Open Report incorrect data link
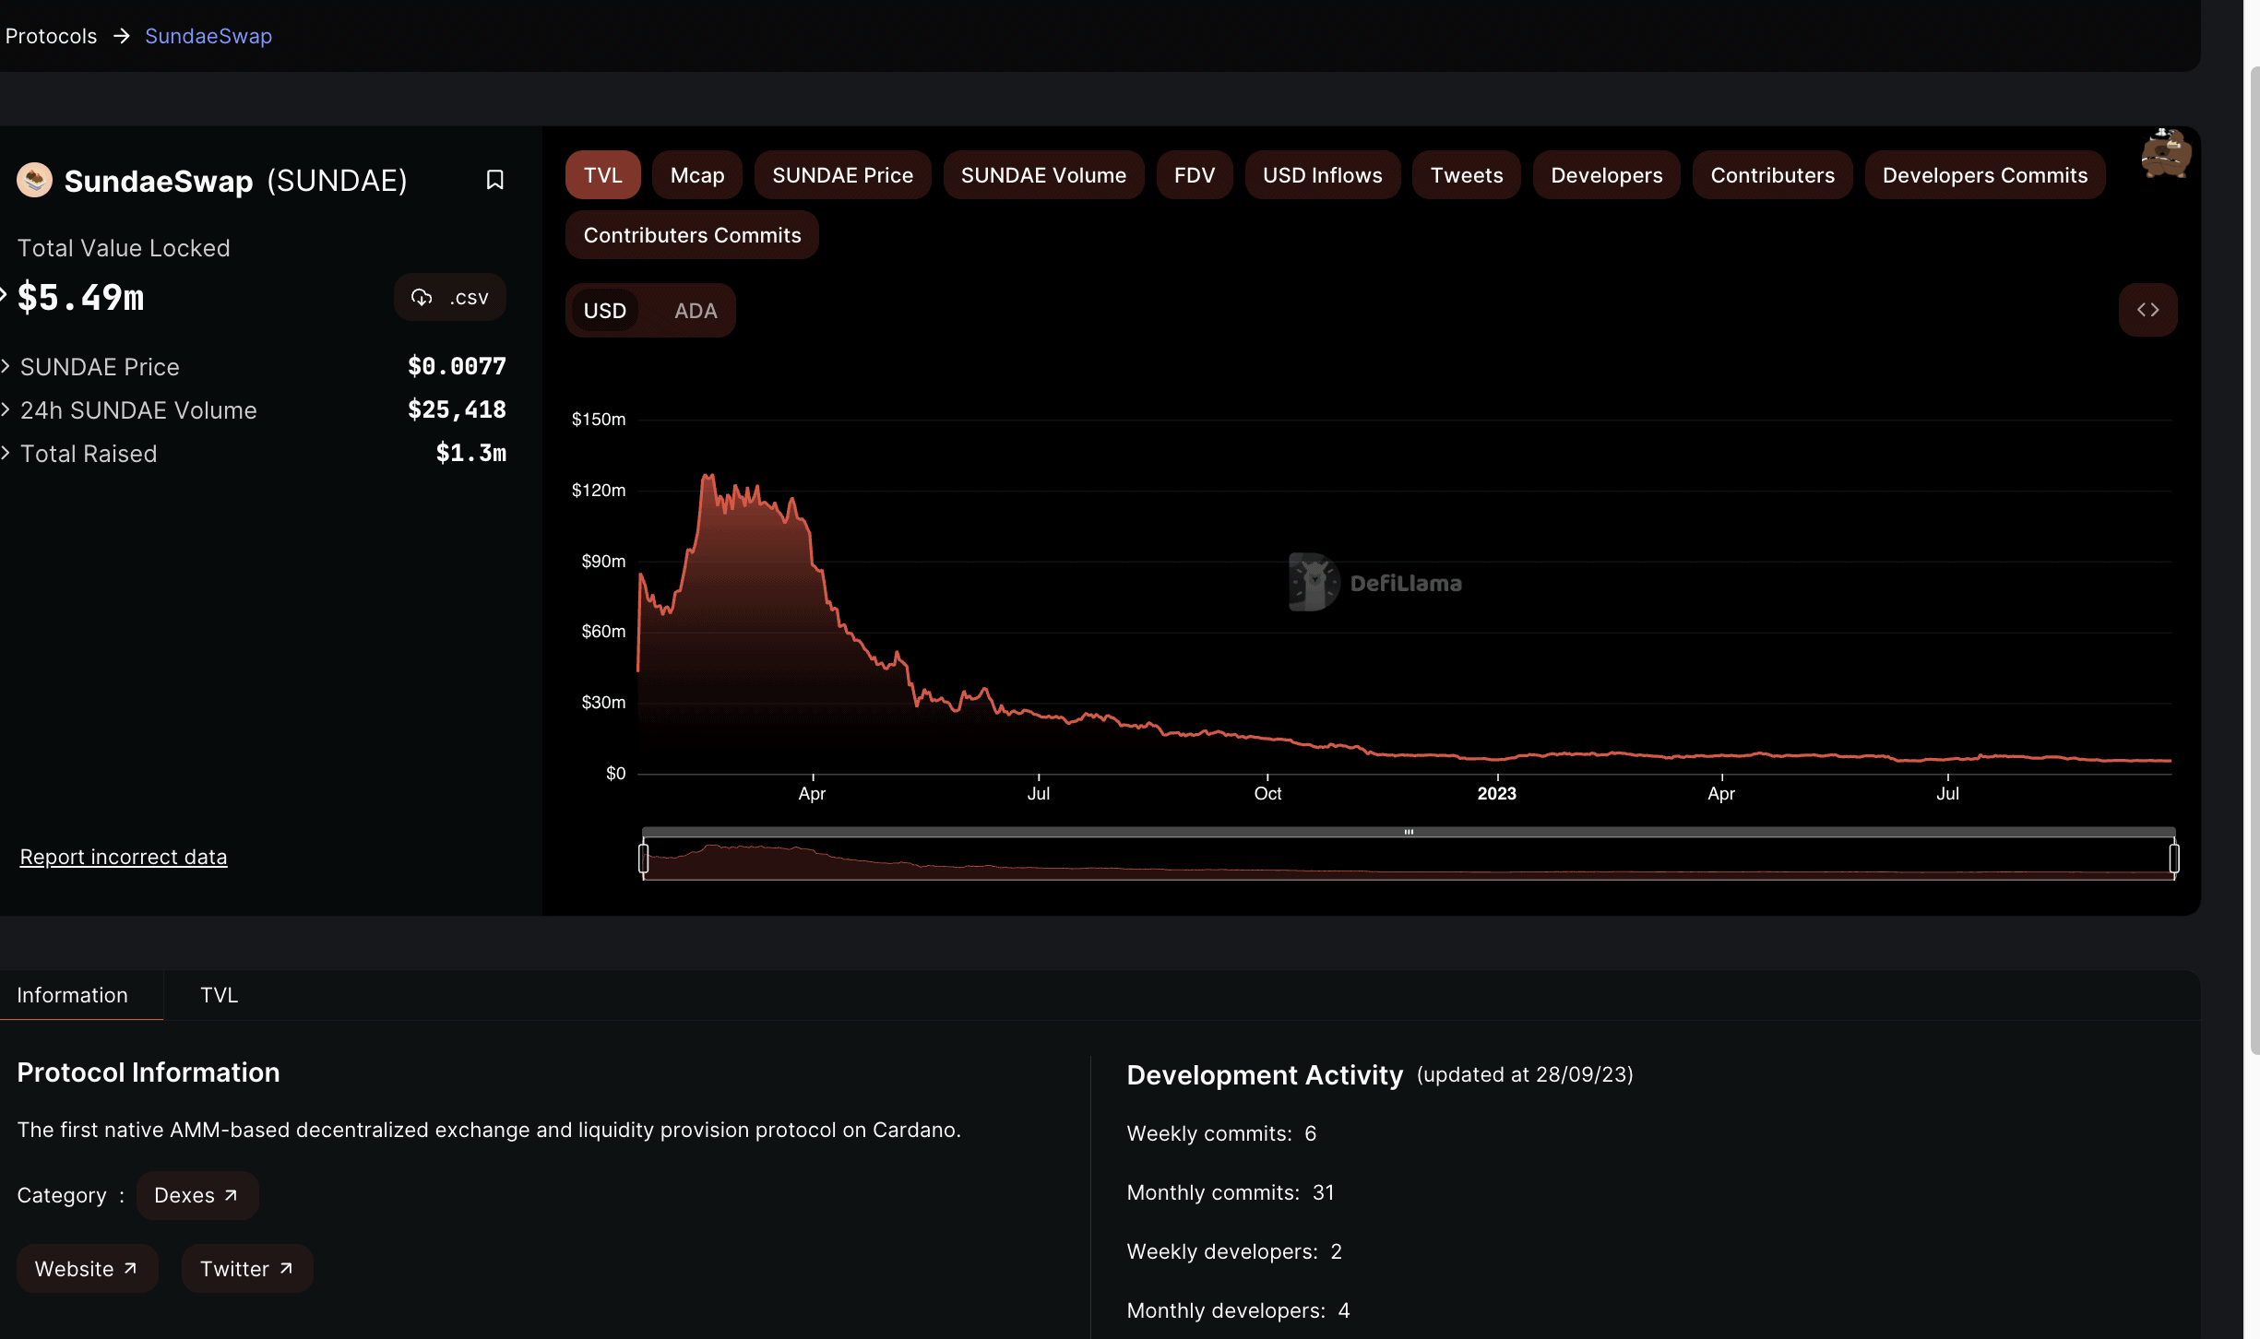The height and width of the screenshot is (1339, 2260). tap(124, 857)
